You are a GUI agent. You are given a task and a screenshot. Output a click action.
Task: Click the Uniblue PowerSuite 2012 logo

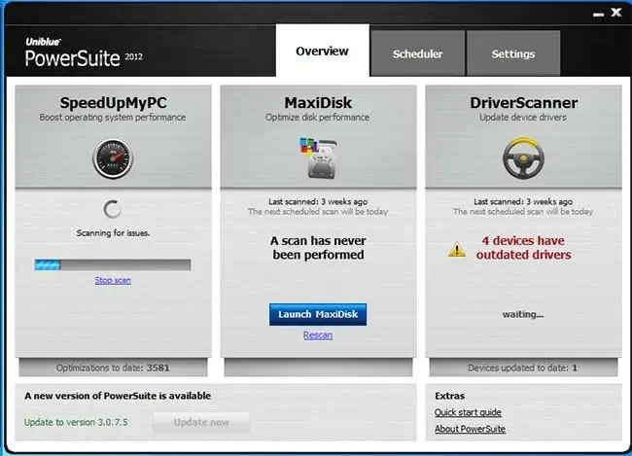[x=84, y=53]
